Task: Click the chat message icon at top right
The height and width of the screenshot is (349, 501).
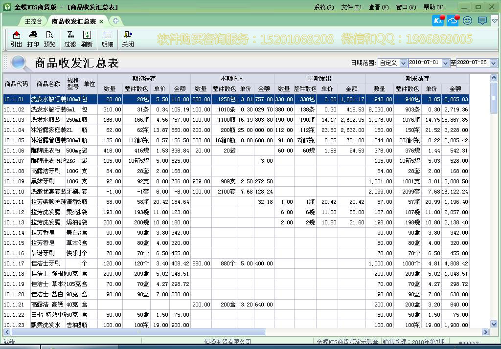Action: point(482,21)
